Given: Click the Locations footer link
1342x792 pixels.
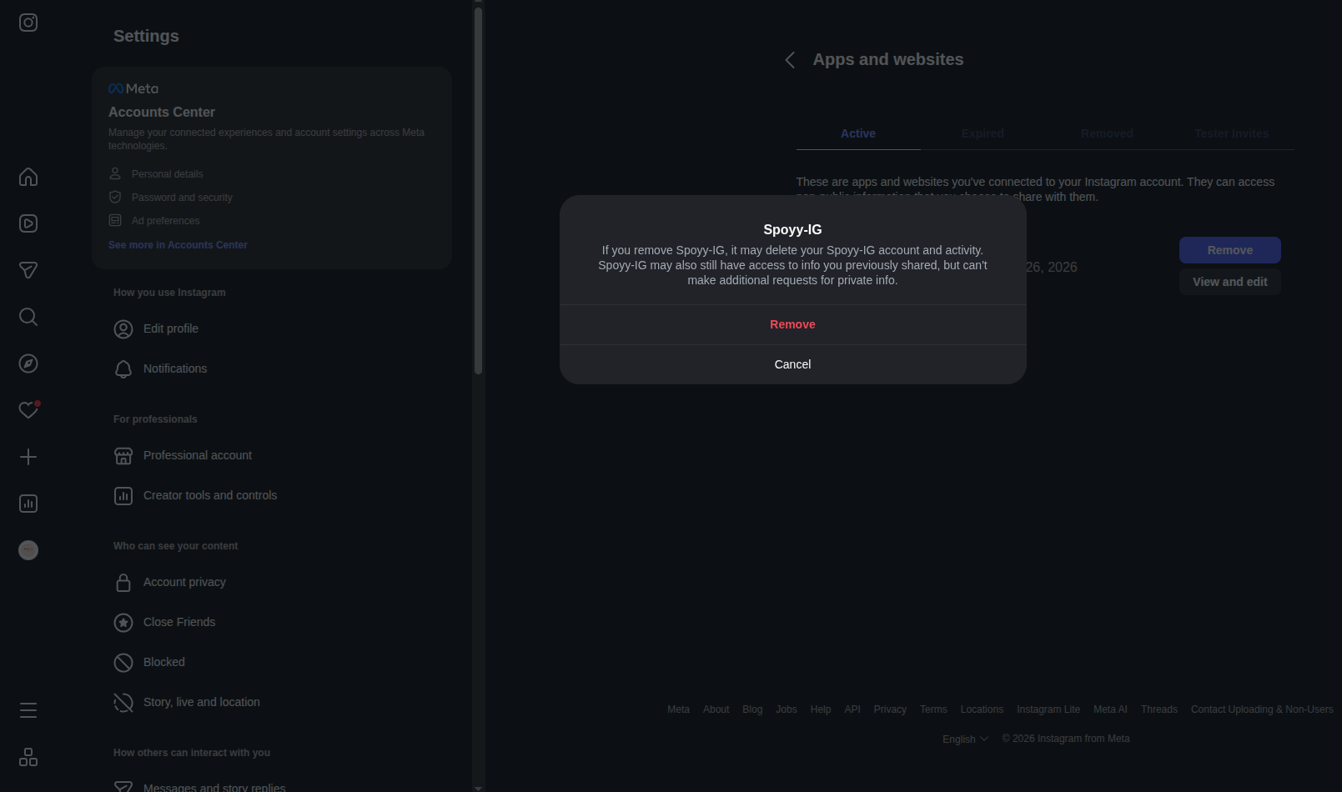Looking at the screenshot, I should (982, 709).
